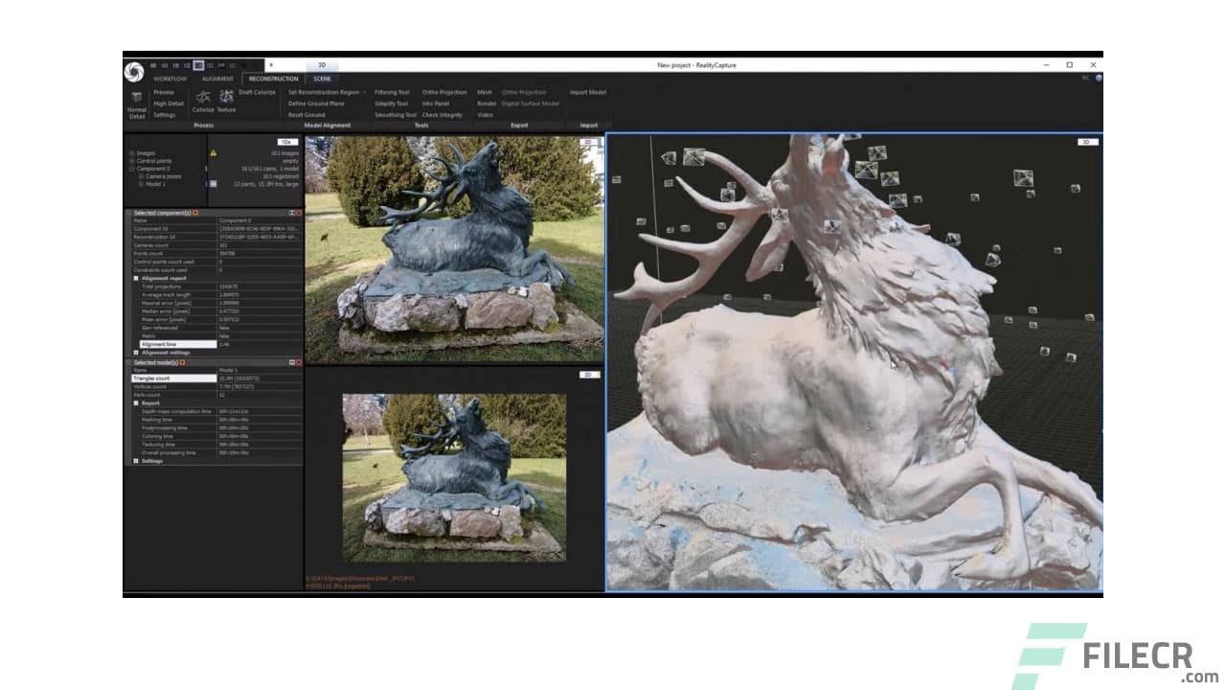Screen dimensions: 1226x690
Task: Toggle the checkbox beside Component 0
Action: coord(206,169)
